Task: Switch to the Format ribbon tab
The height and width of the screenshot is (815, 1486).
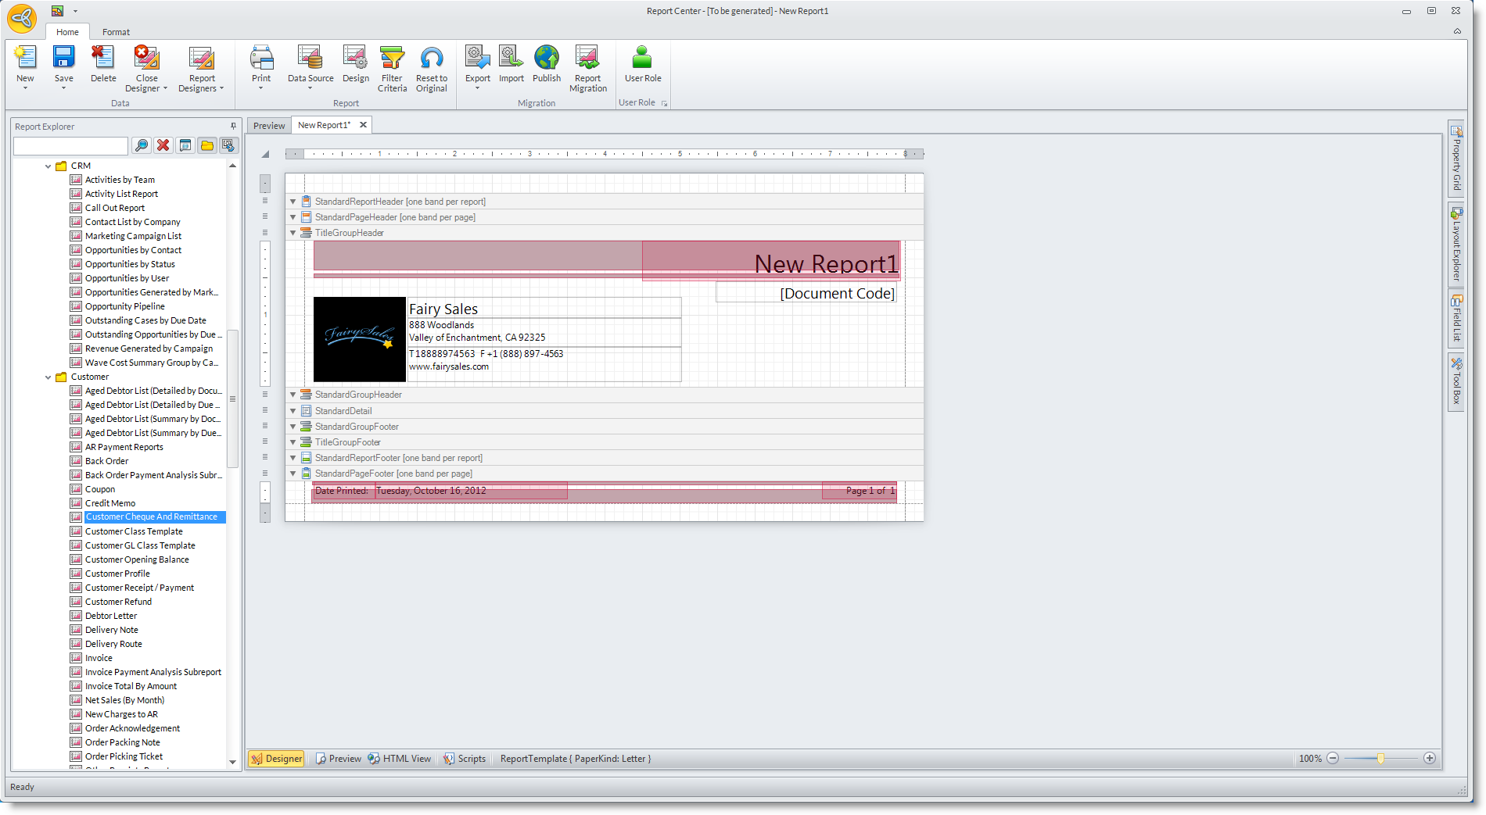Action: click(x=116, y=32)
